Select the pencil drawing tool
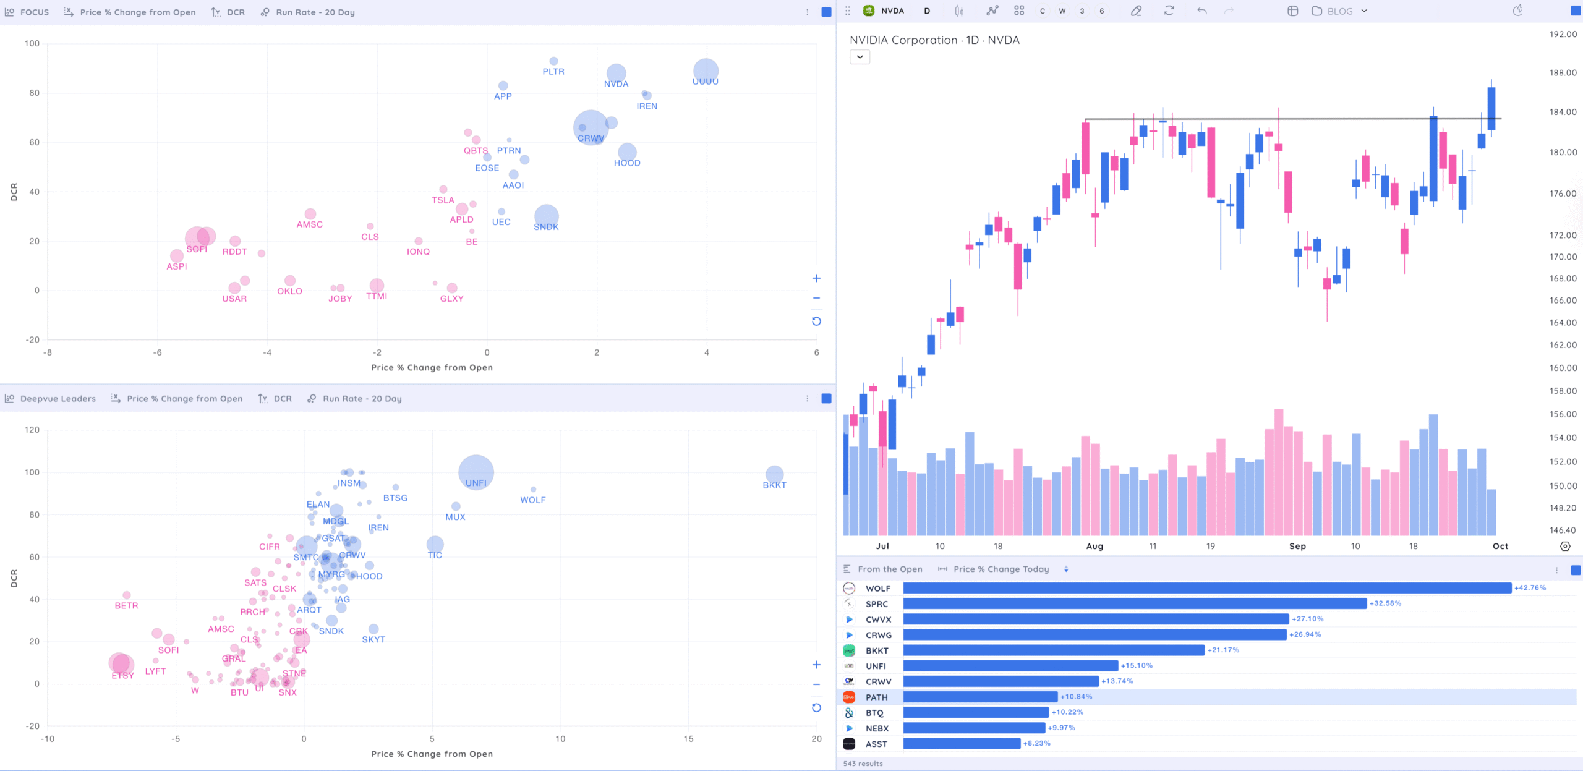The height and width of the screenshot is (771, 1583). (x=1136, y=11)
